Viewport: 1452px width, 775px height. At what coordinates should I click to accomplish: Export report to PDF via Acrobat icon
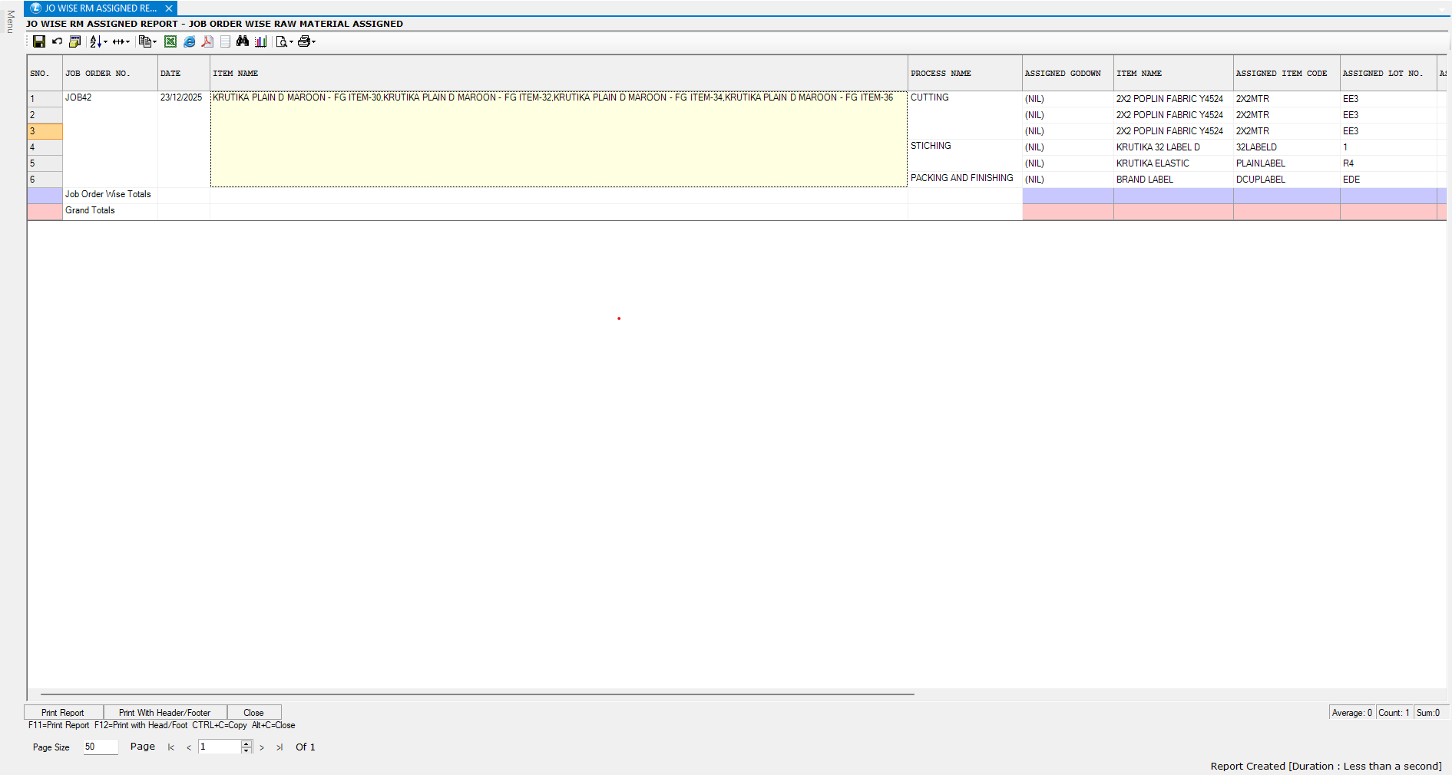point(207,41)
